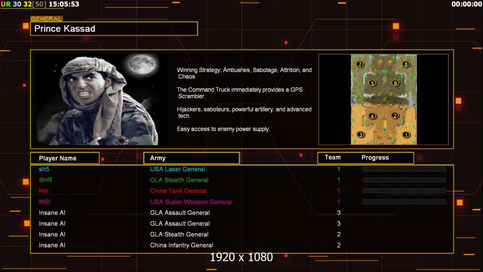This screenshot has height=272, width=483.
Task: Click the Winning Strategy description text
Action: [244, 73]
